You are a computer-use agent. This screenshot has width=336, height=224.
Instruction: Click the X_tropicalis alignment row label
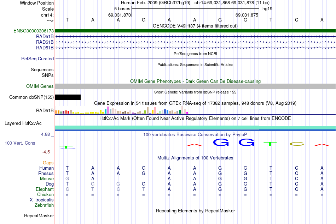pyautogui.click(x=42, y=200)
